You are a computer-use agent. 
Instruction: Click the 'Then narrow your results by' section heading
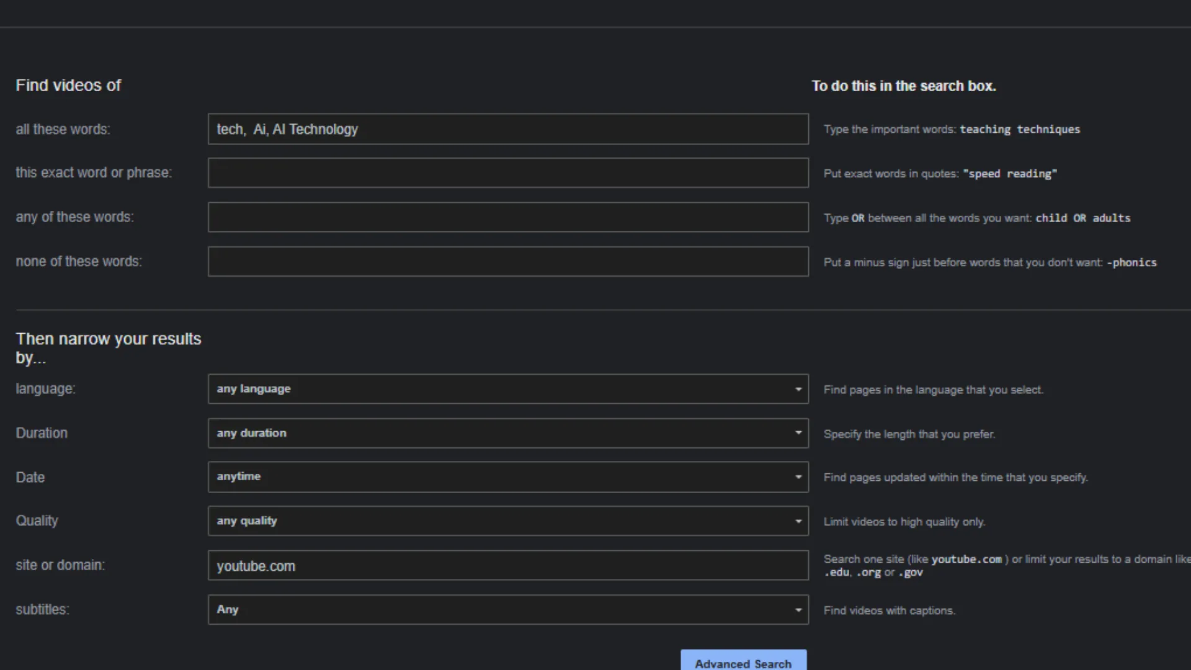[x=109, y=347]
